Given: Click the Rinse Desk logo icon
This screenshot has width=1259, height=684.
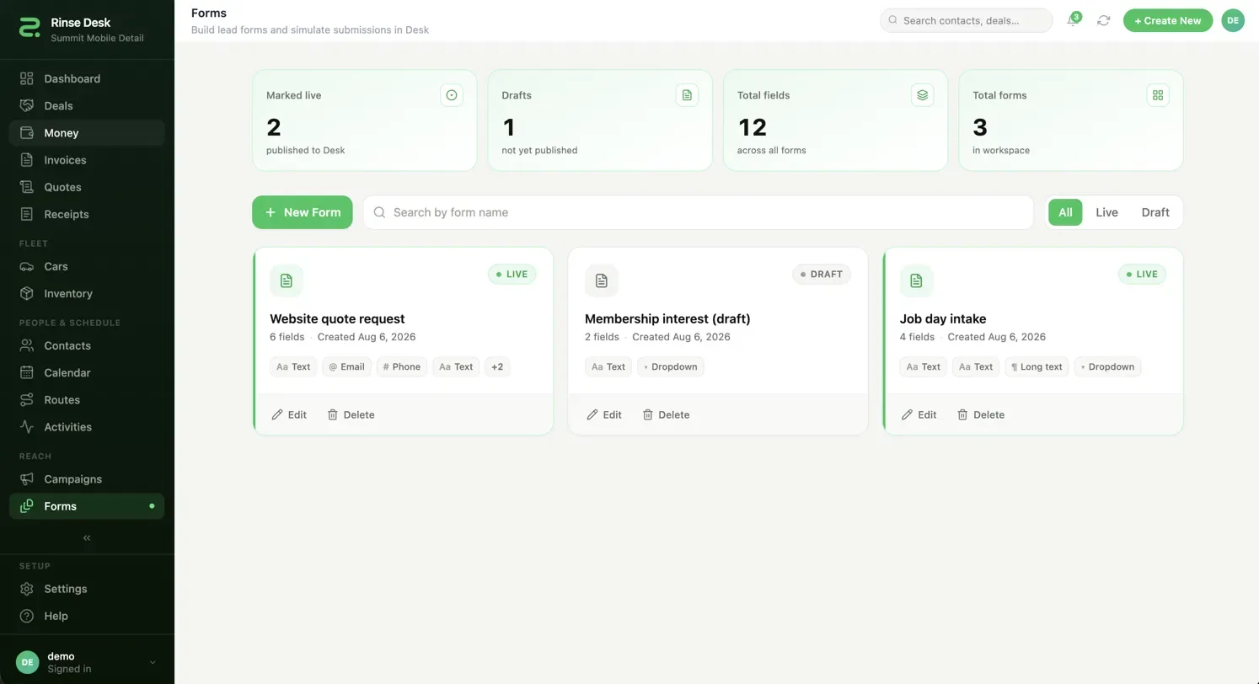Looking at the screenshot, I should 29,28.
